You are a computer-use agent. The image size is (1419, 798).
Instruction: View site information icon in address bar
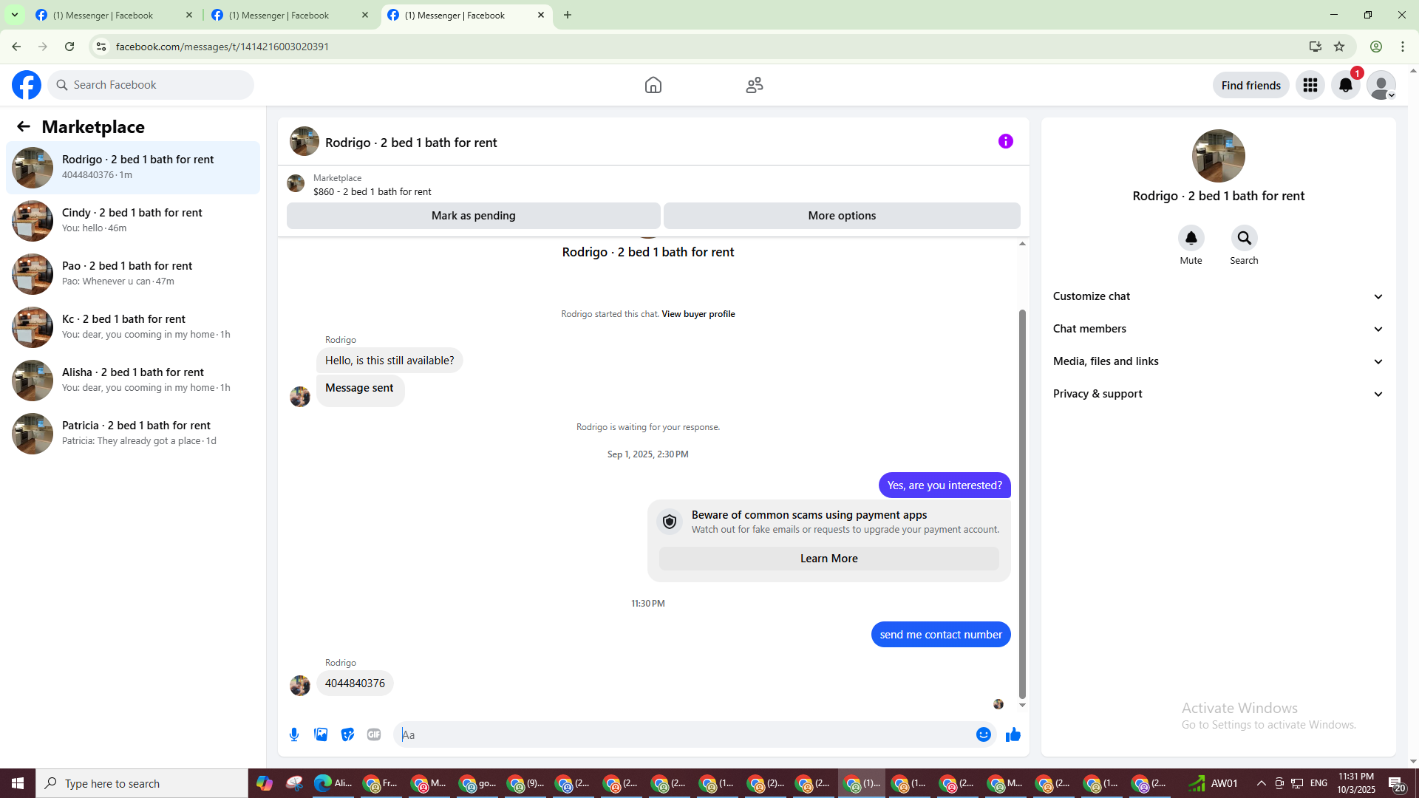101,47
